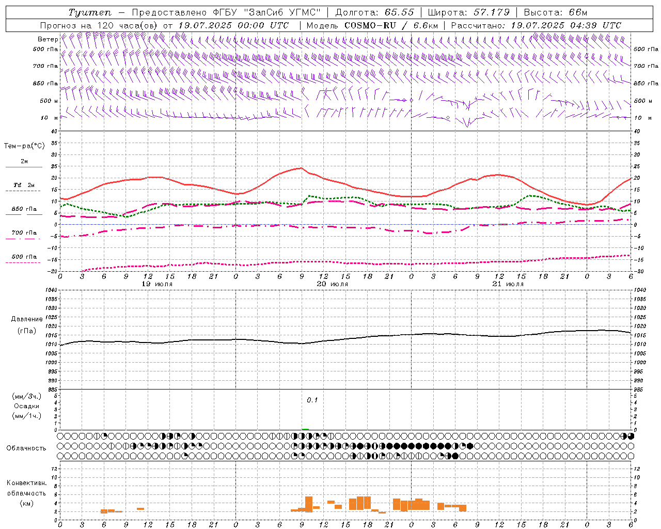Click the (мм/3ч.) precipitation unit label

[27, 396]
